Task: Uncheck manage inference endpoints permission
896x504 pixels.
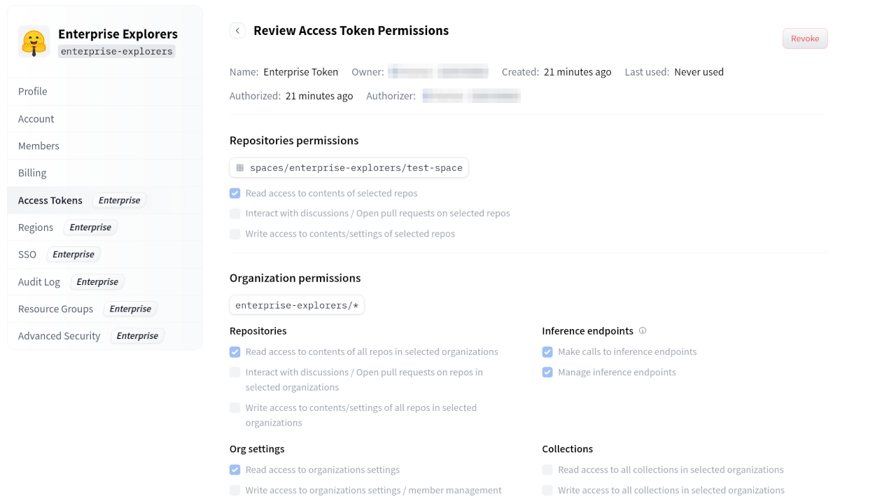Action: pos(547,372)
